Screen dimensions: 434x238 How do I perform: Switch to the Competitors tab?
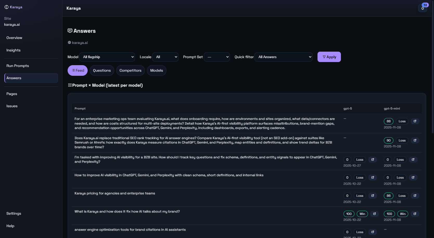pyautogui.click(x=130, y=71)
